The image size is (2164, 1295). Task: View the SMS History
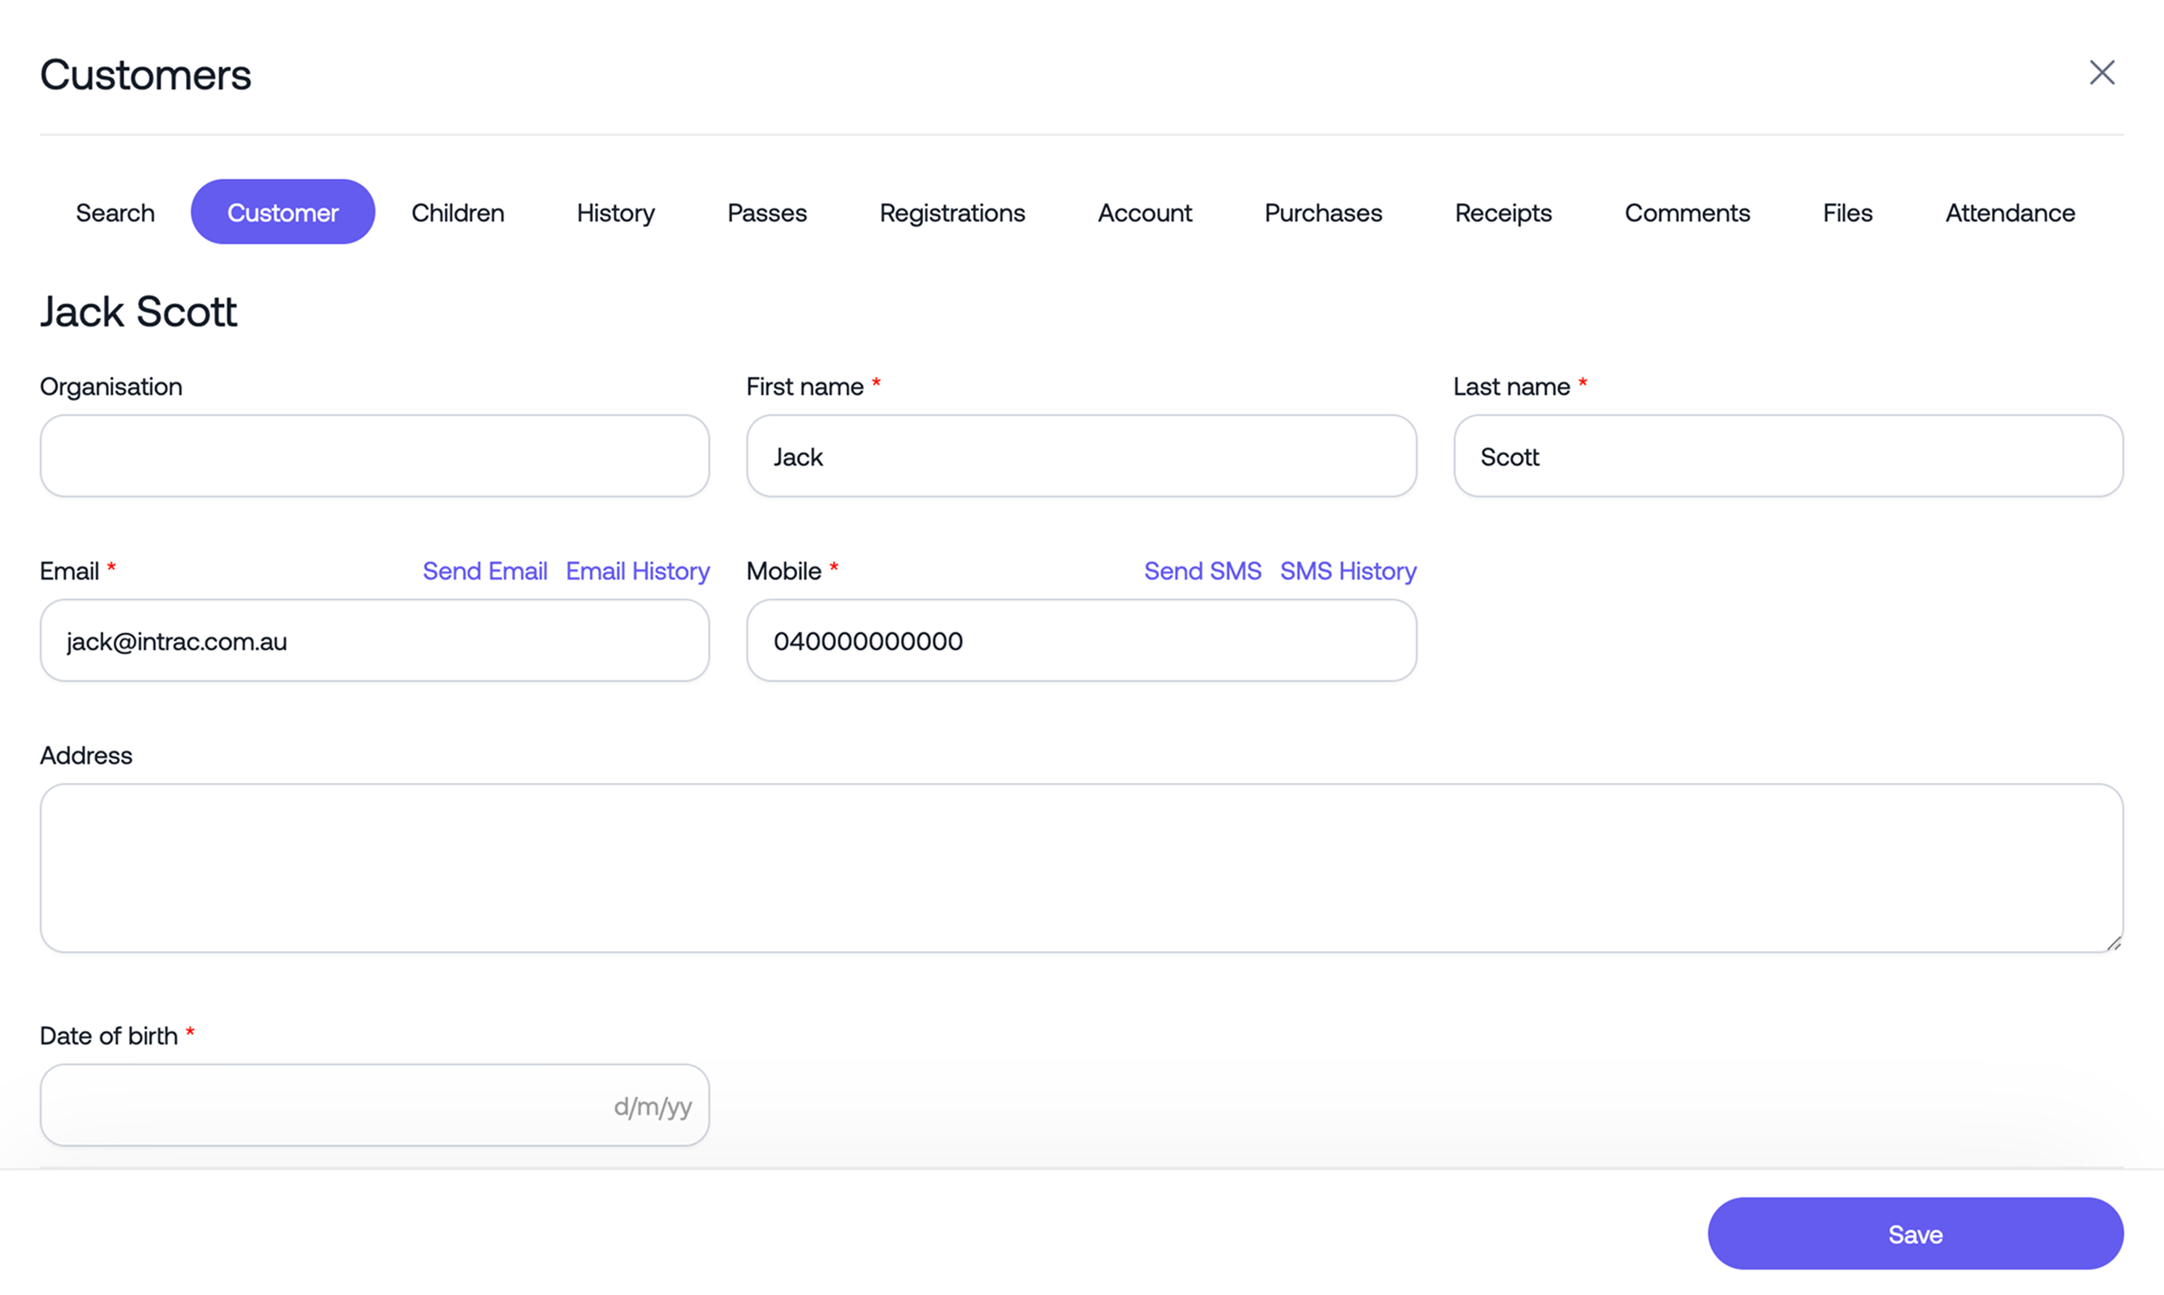pos(1348,571)
